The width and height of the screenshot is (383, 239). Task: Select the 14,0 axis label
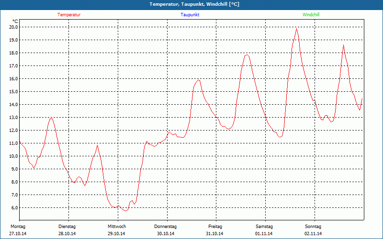tap(13, 105)
